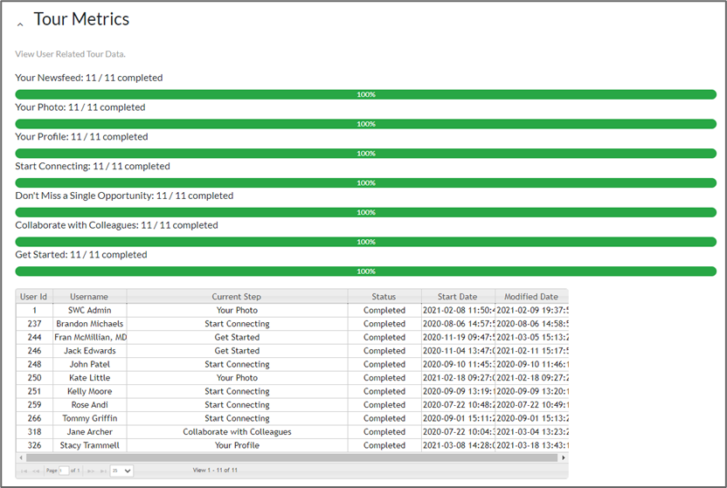The image size is (727, 488).
Task: Click the next page pager icon
Action: coord(90,471)
